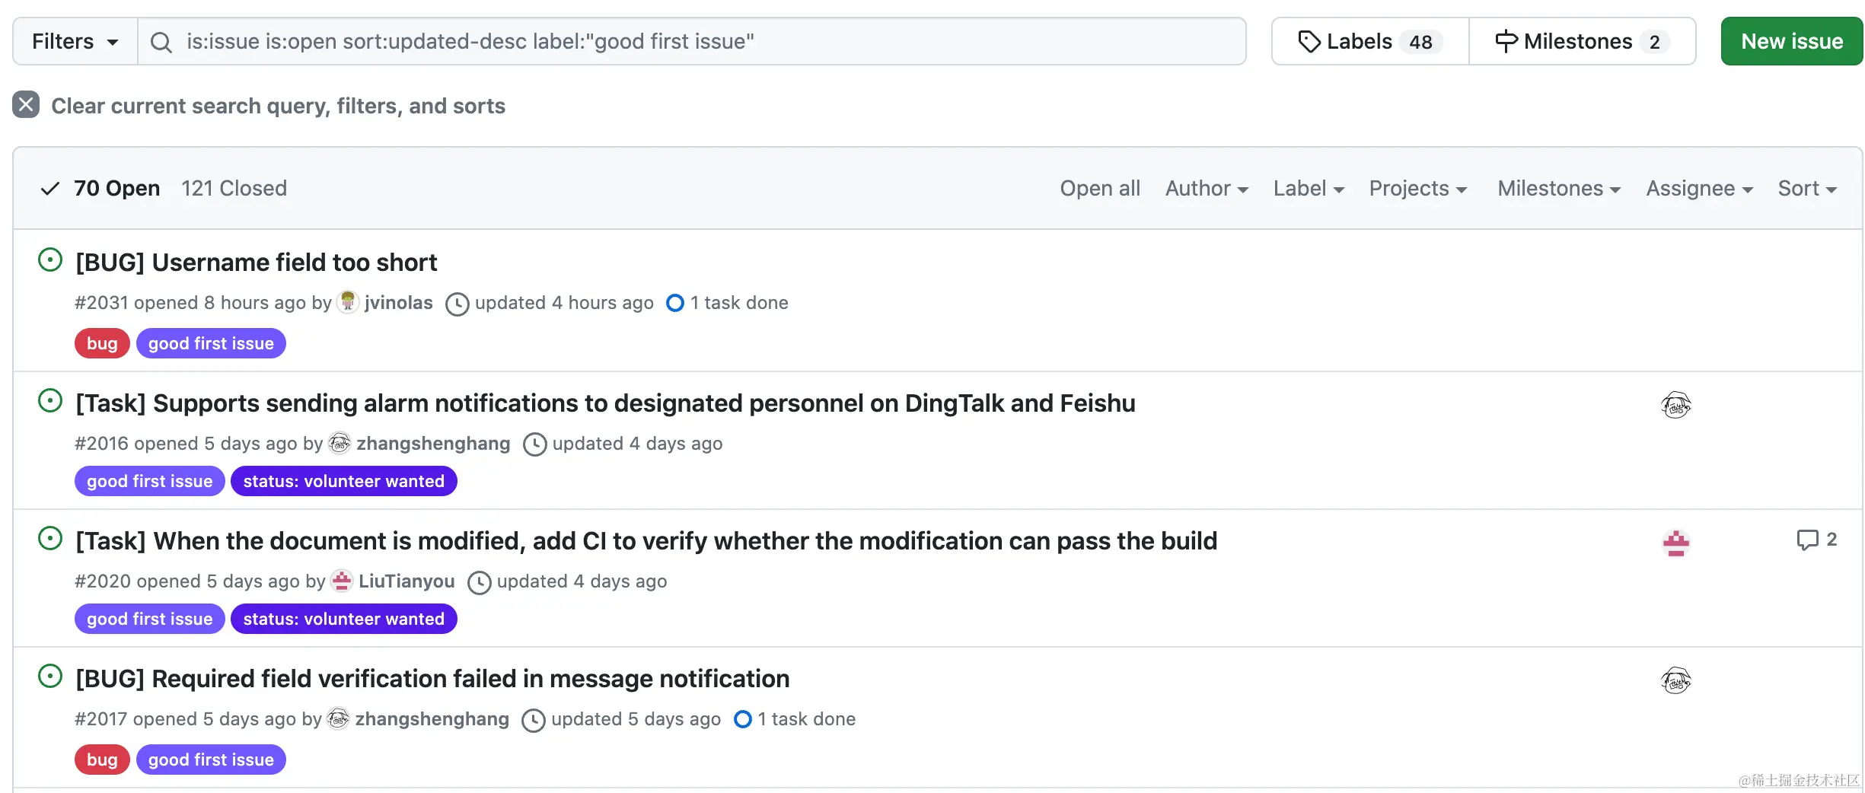Click assignee avatar on Required field verification issue
1865x793 pixels.
pyautogui.click(x=1675, y=680)
